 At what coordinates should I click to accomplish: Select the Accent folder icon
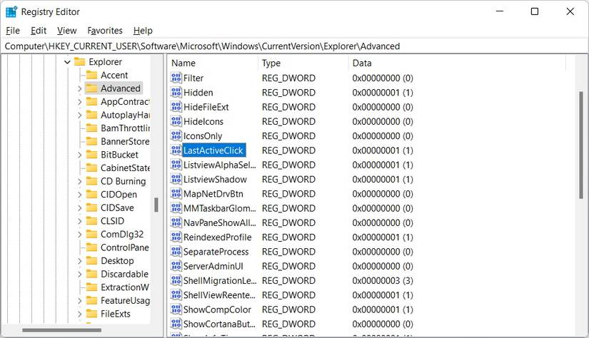[x=91, y=76]
